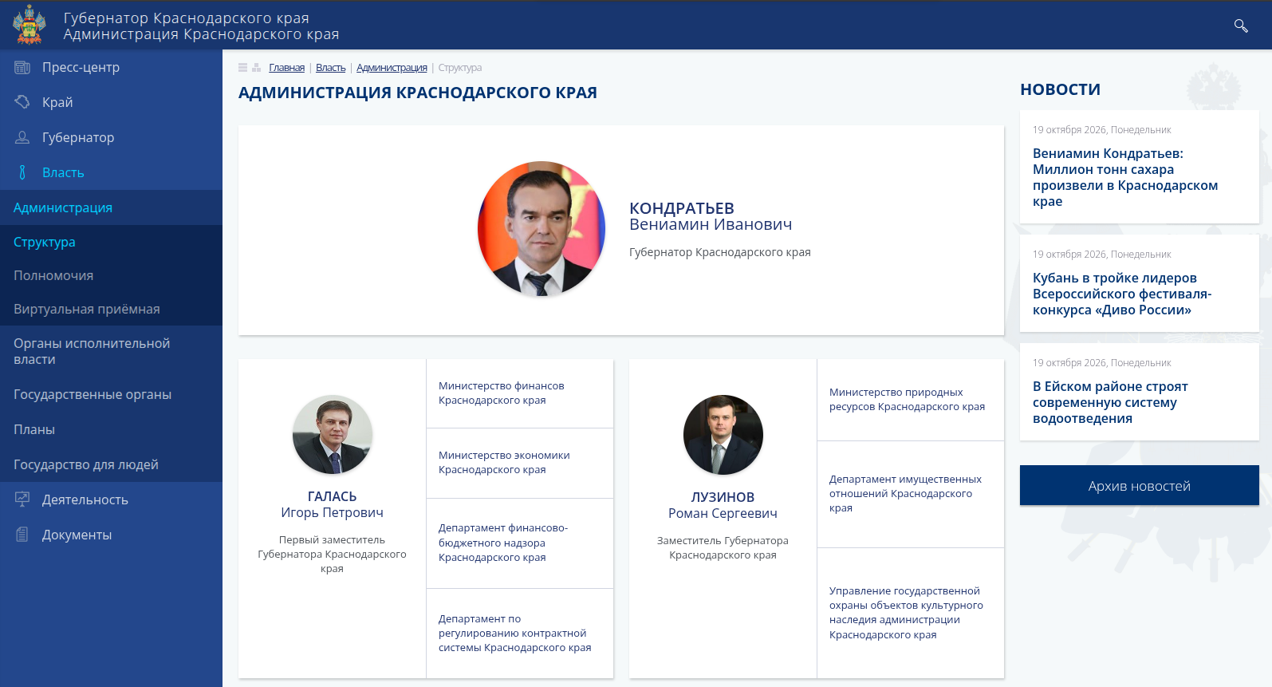This screenshot has width=1272, height=687.
Task: Go to Власть breadcrumb link
Action: (x=330, y=68)
